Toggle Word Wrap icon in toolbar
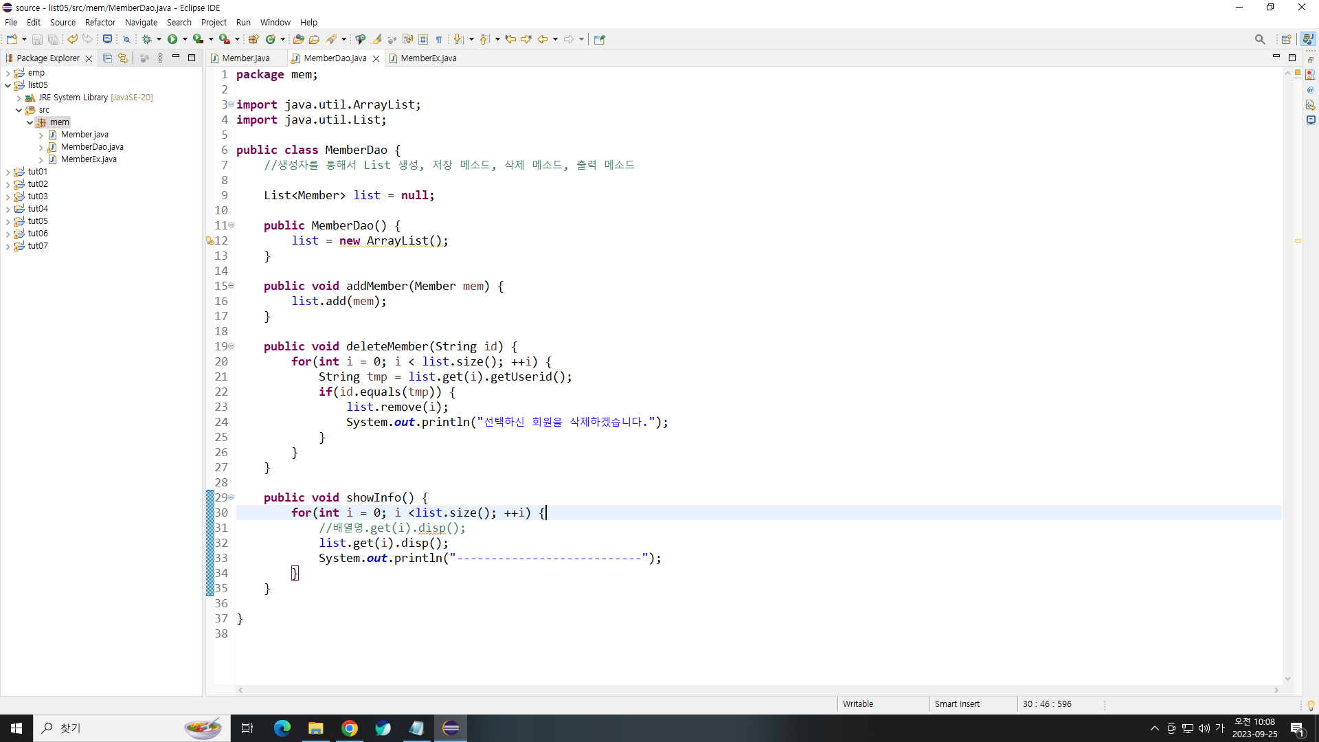This screenshot has width=1319, height=742. (408, 39)
